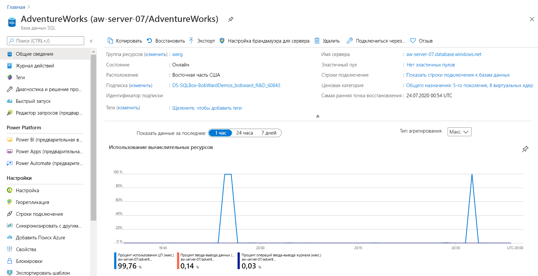Click the Export (Экспорт) arrow icon
538x276 pixels.
tap(191, 41)
